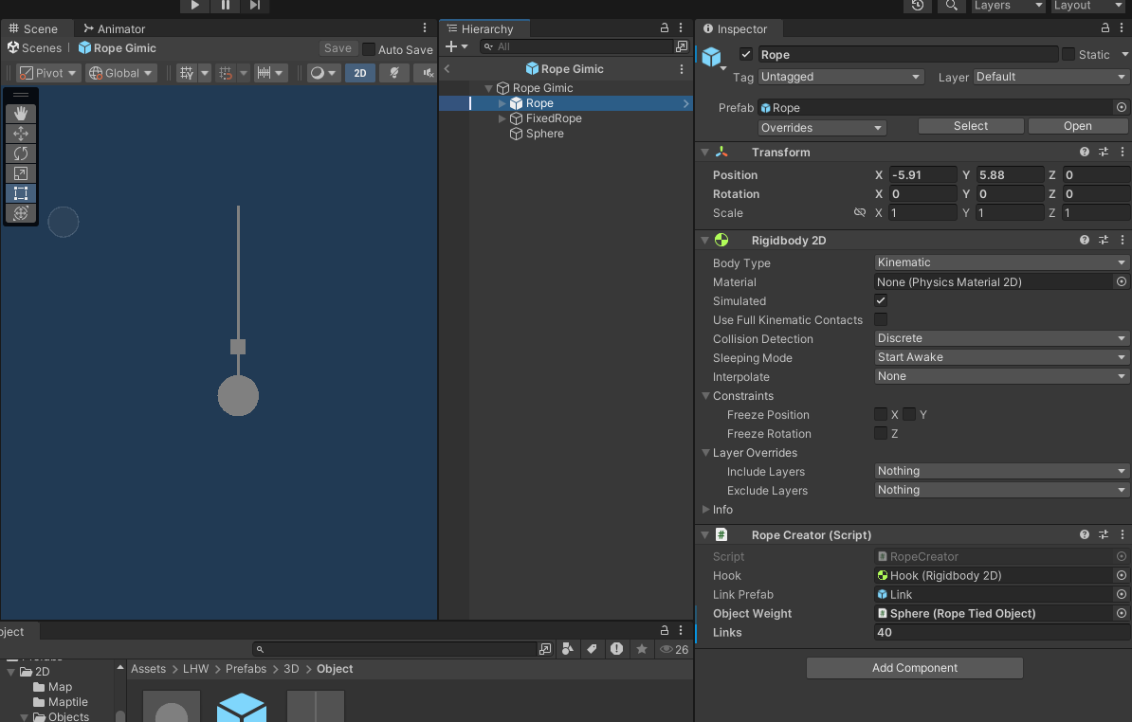
Task: Switch to the Animator tab
Action: (x=114, y=29)
